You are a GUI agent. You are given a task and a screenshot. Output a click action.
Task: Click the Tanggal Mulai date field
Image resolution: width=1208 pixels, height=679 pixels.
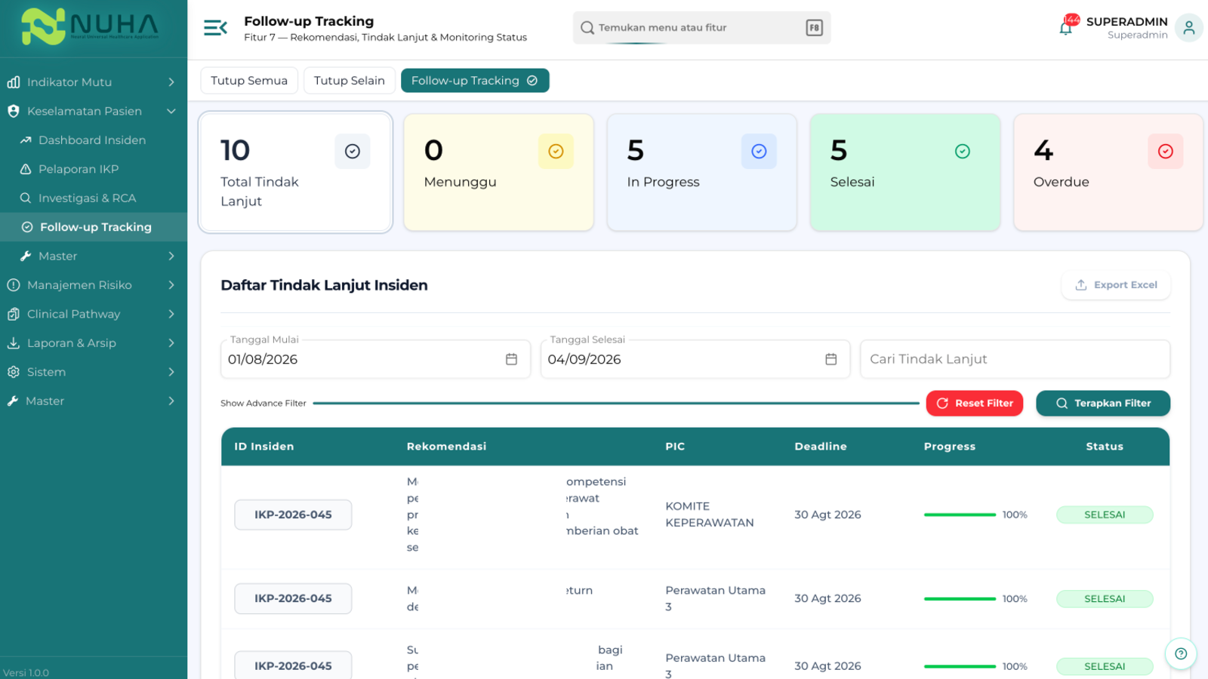(375, 359)
